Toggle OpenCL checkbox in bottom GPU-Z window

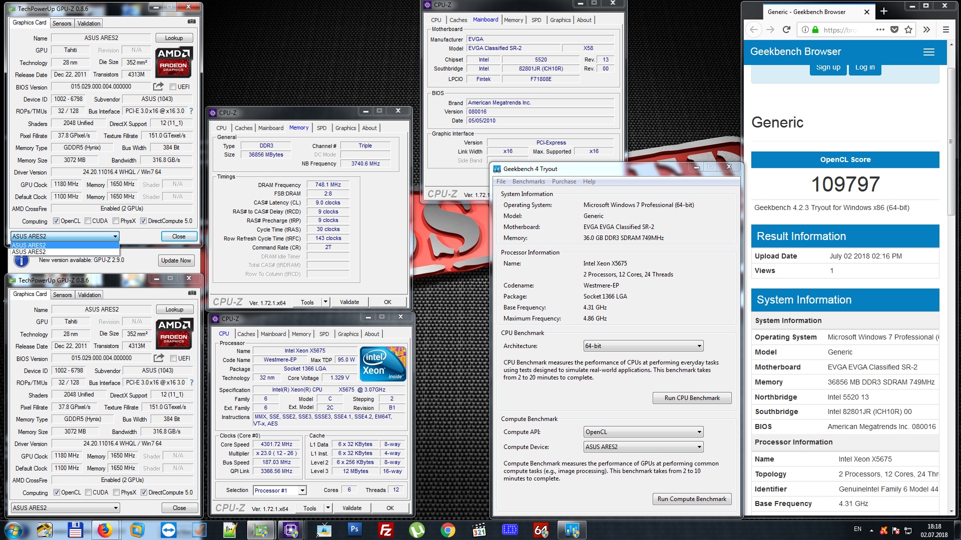click(x=57, y=492)
